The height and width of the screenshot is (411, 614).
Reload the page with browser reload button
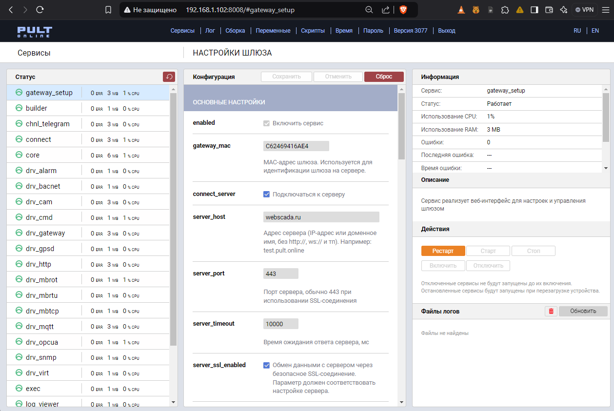pyautogui.click(x=40, y=10)
